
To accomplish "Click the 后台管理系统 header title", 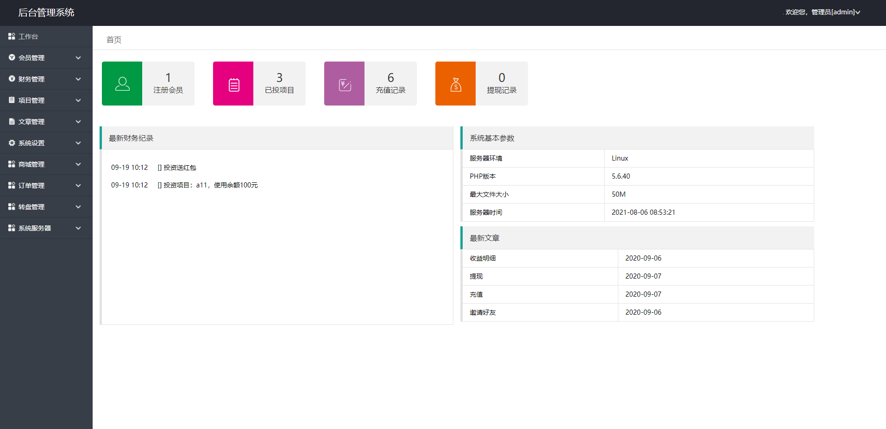I will 46,12.
